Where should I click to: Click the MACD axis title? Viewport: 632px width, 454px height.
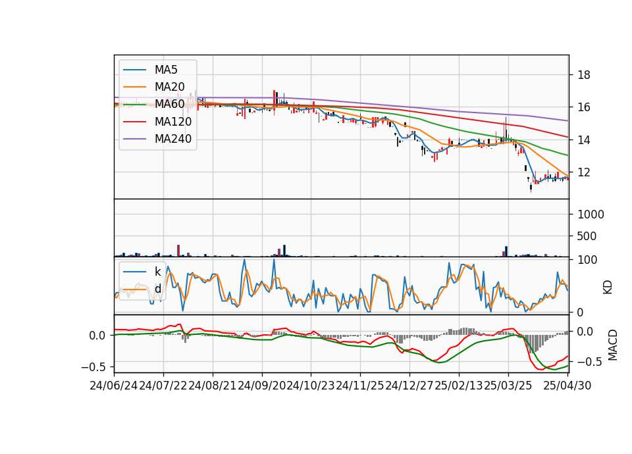[613, 345]
